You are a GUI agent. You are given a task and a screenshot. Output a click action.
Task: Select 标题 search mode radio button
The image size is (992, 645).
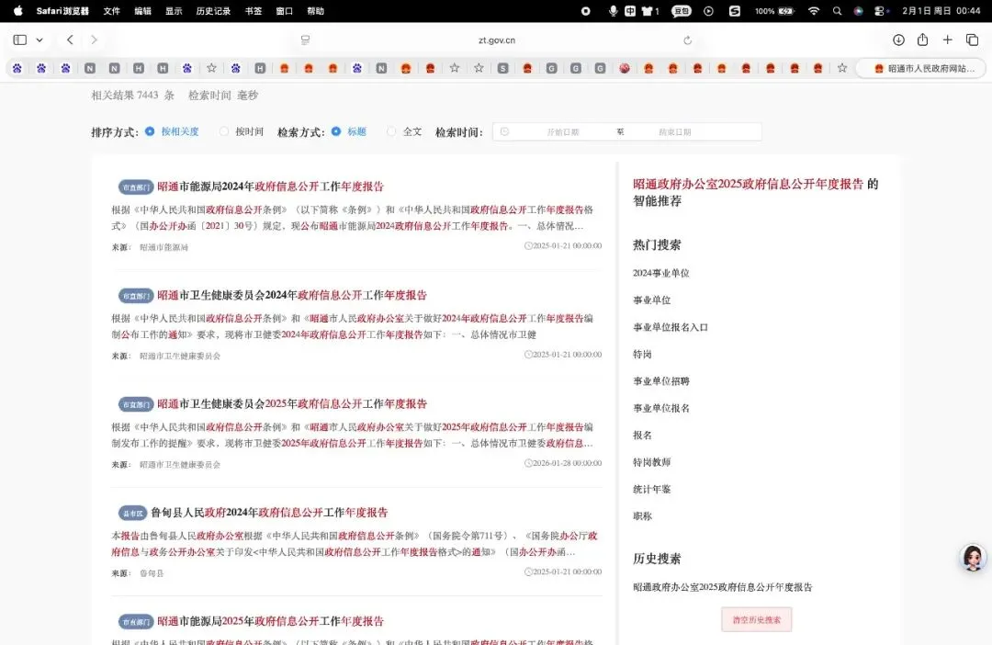336,131
